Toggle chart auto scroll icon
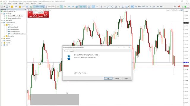This screenshot has width=190, height=106. click(x=81, y=7)
